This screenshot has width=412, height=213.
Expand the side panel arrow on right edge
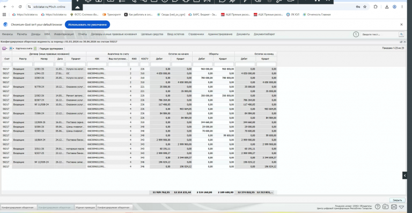coord(404,176)
